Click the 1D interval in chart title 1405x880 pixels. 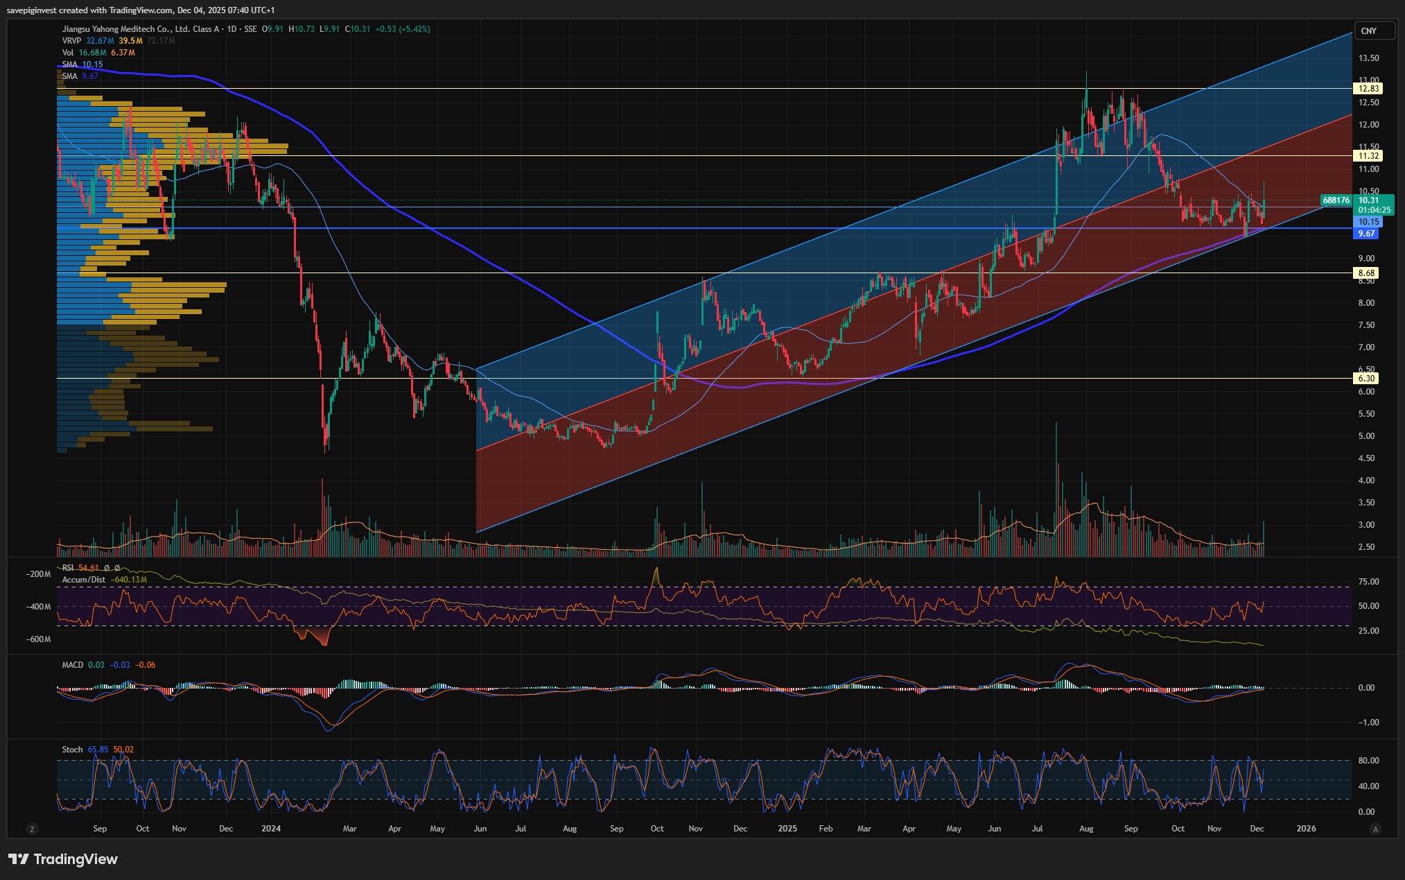pos(232,29)
